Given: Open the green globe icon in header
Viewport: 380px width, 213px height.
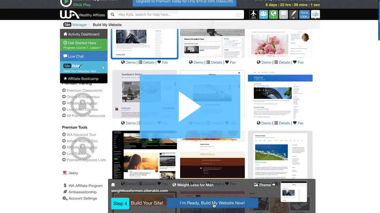Looking at the screenshot, I should 274,15.
